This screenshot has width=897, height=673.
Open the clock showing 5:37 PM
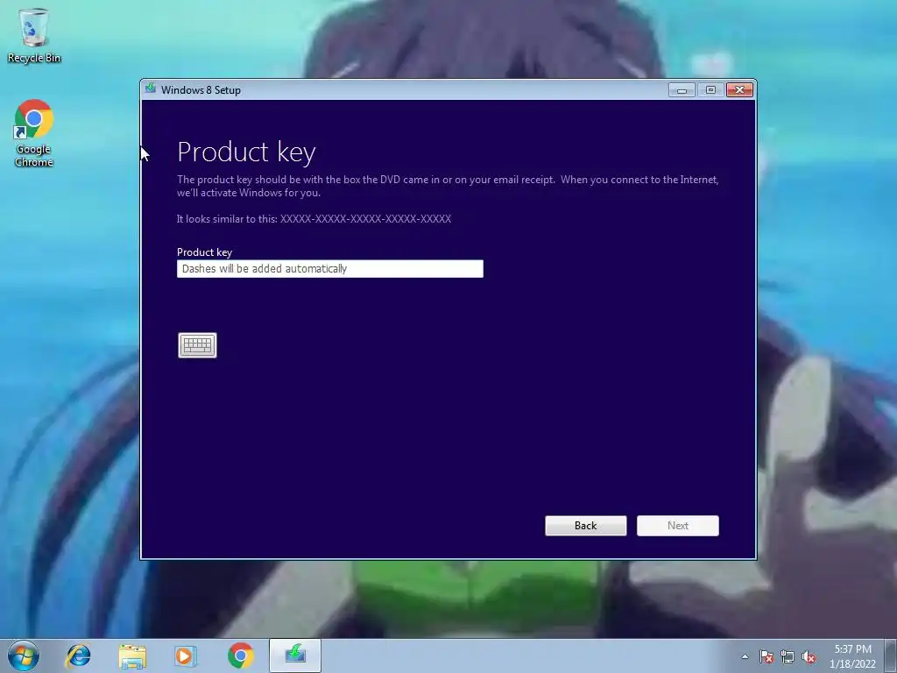852,656
